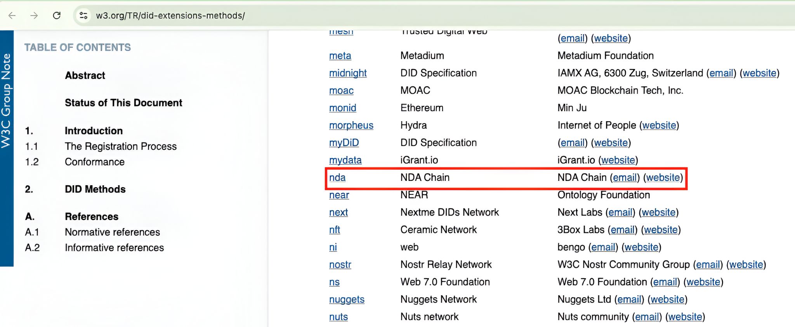Open A.1 Normative references
Viewport: 795px width, 327px height.
click(113, 232)
